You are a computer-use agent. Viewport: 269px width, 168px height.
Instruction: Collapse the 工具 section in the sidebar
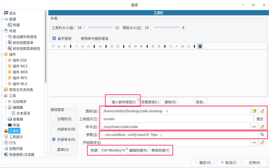(3, 96)
